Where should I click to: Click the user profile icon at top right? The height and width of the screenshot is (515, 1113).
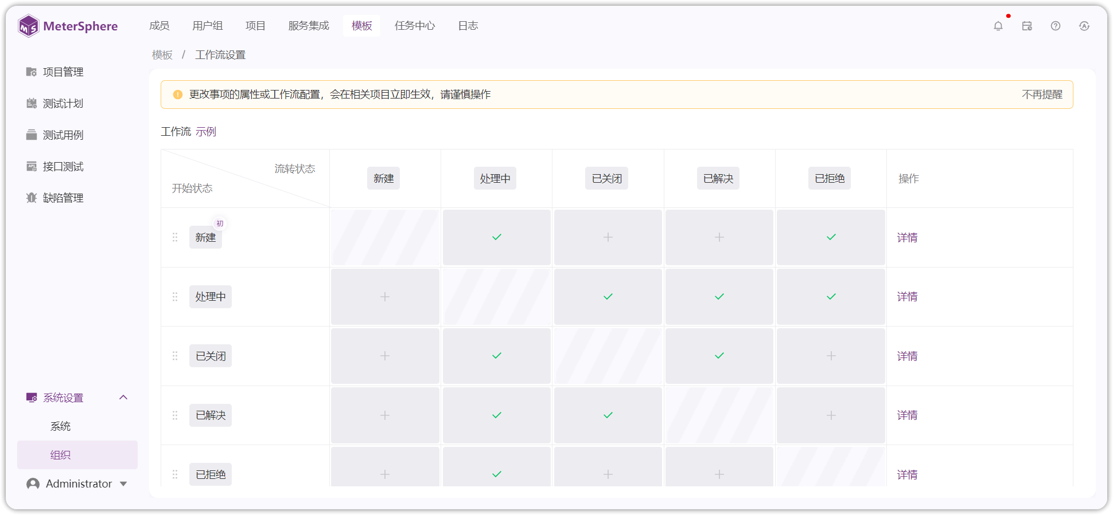[x=1084, y=26]
